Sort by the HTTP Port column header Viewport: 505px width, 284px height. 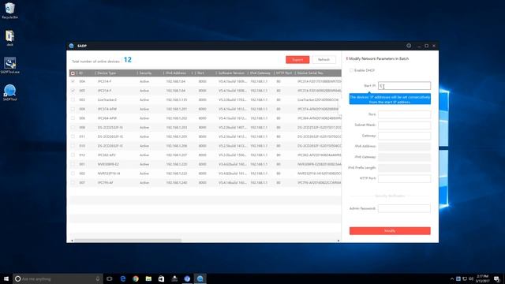tap(284, 73)
